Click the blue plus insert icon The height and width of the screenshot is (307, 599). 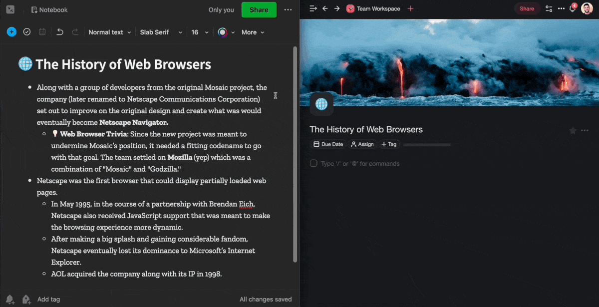pyautogui.click(x=11, y=31)
